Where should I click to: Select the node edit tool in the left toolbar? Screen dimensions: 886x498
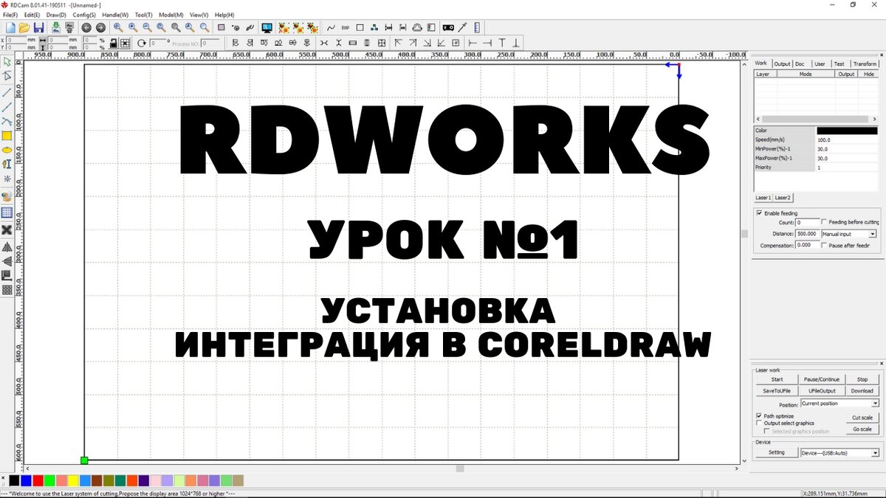[7, 76]
